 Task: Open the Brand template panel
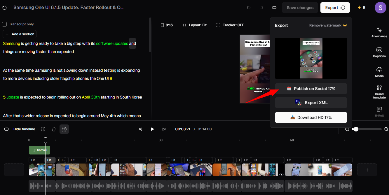tap(379, 92)
